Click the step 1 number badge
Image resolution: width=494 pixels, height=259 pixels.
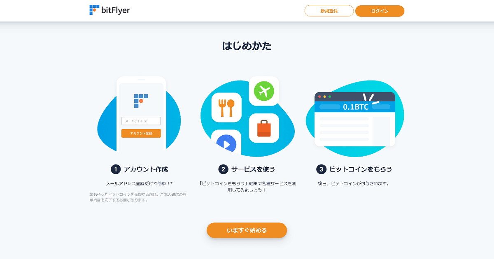click(116, 169)
